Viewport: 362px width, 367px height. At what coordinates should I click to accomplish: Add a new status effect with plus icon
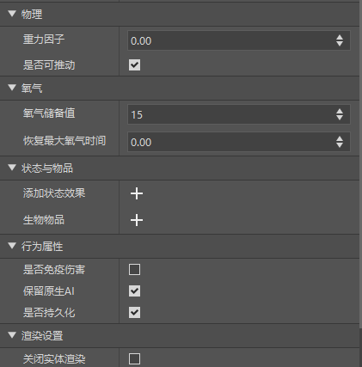click(x=137, y=193)
